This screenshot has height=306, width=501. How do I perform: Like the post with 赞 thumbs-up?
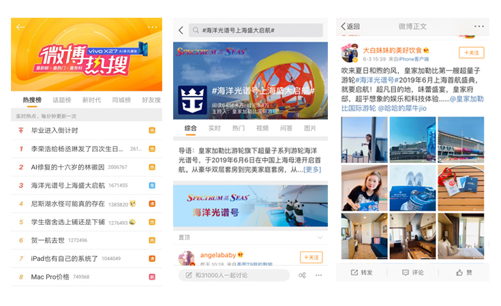[x=464, y=273]
